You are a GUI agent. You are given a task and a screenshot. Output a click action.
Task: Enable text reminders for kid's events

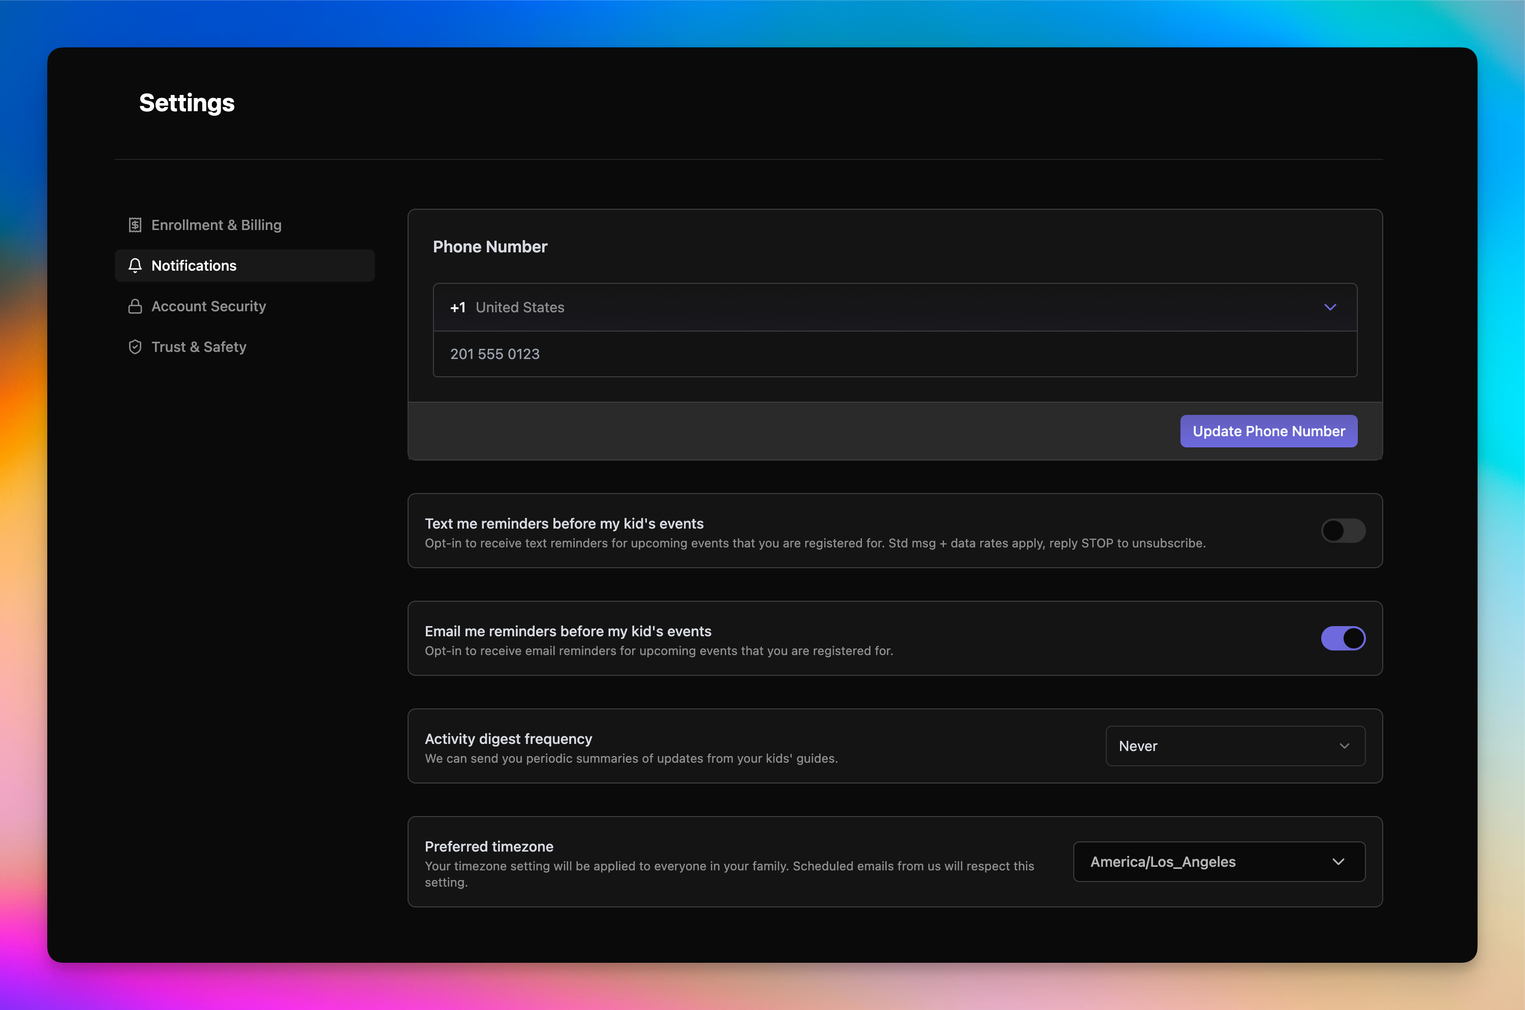1343,531
